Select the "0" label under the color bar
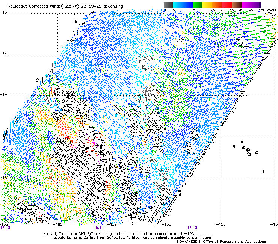Viewport: 278px width, 244px height. 165,10
